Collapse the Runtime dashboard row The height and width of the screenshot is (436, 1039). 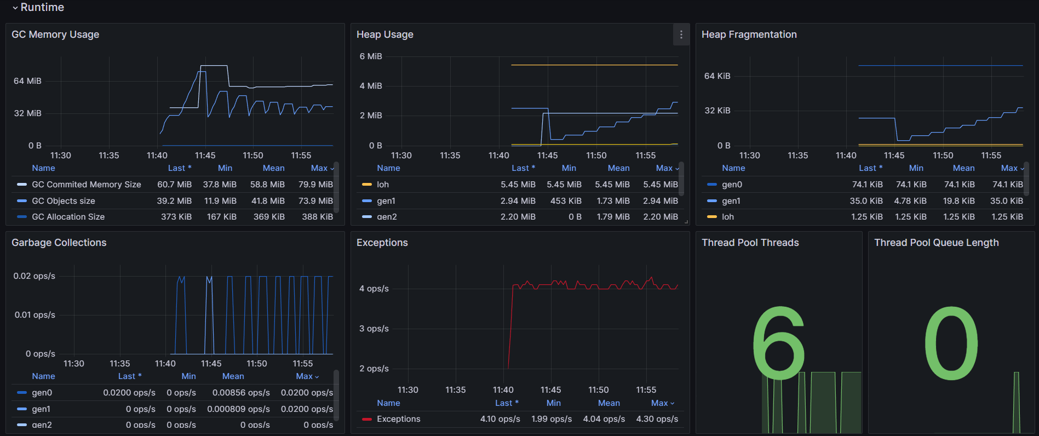[x=15, y=8]
